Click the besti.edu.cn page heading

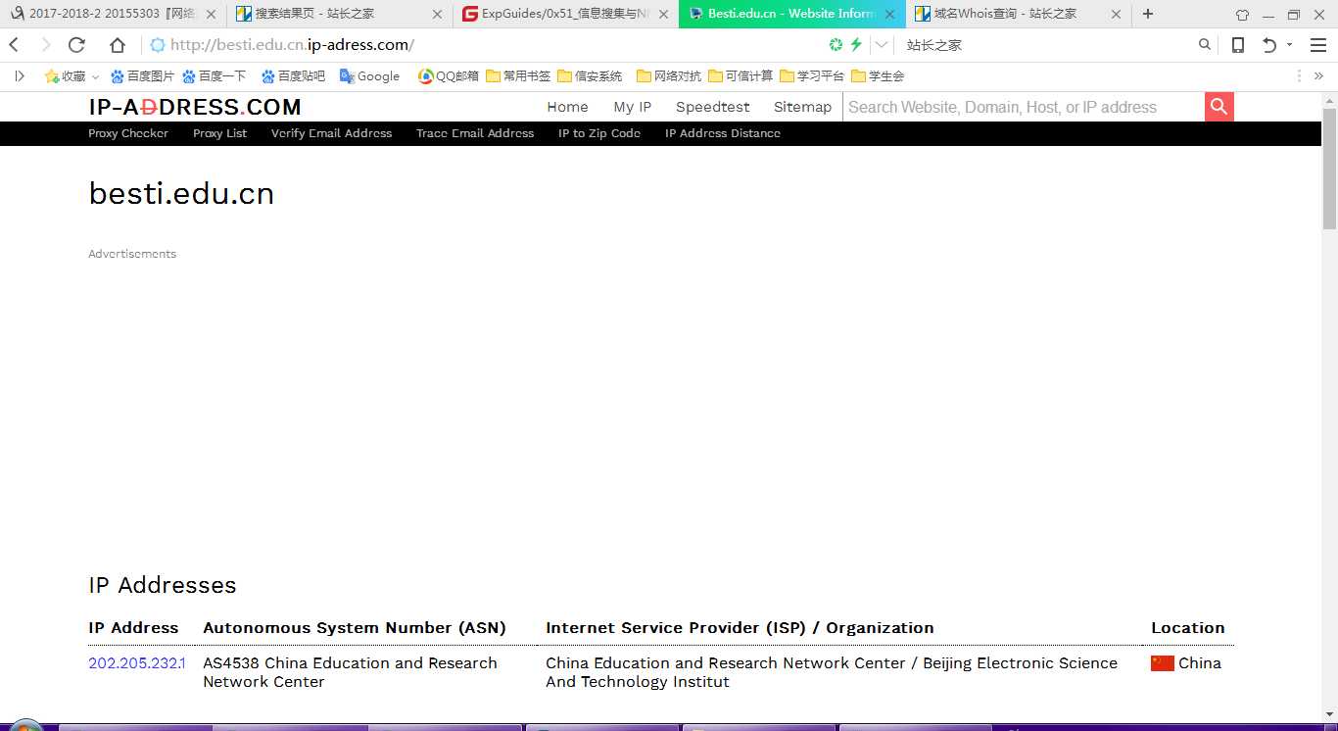pyautogui.click(x=181, y=194)
